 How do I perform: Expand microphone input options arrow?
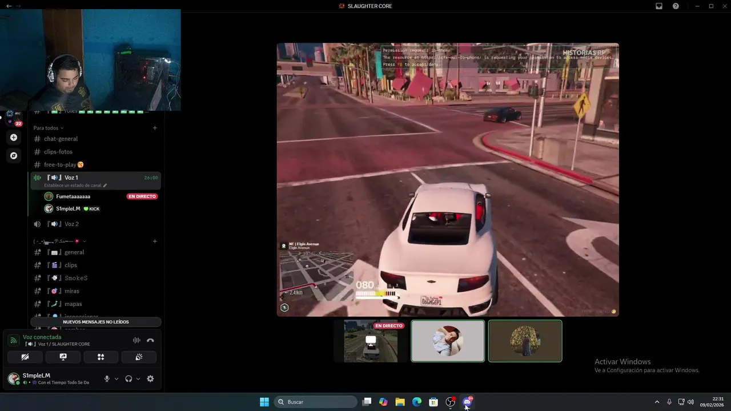tap(117, 378)
